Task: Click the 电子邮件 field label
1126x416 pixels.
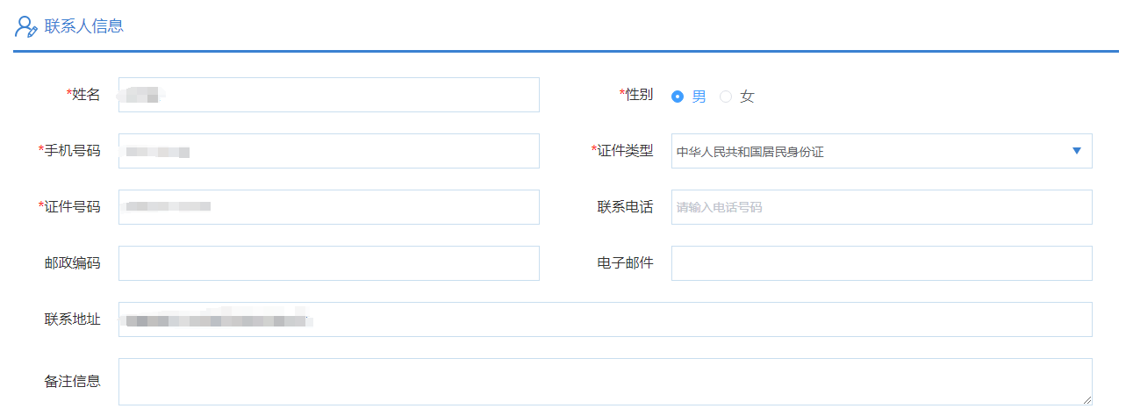Action: click(625, 263)
